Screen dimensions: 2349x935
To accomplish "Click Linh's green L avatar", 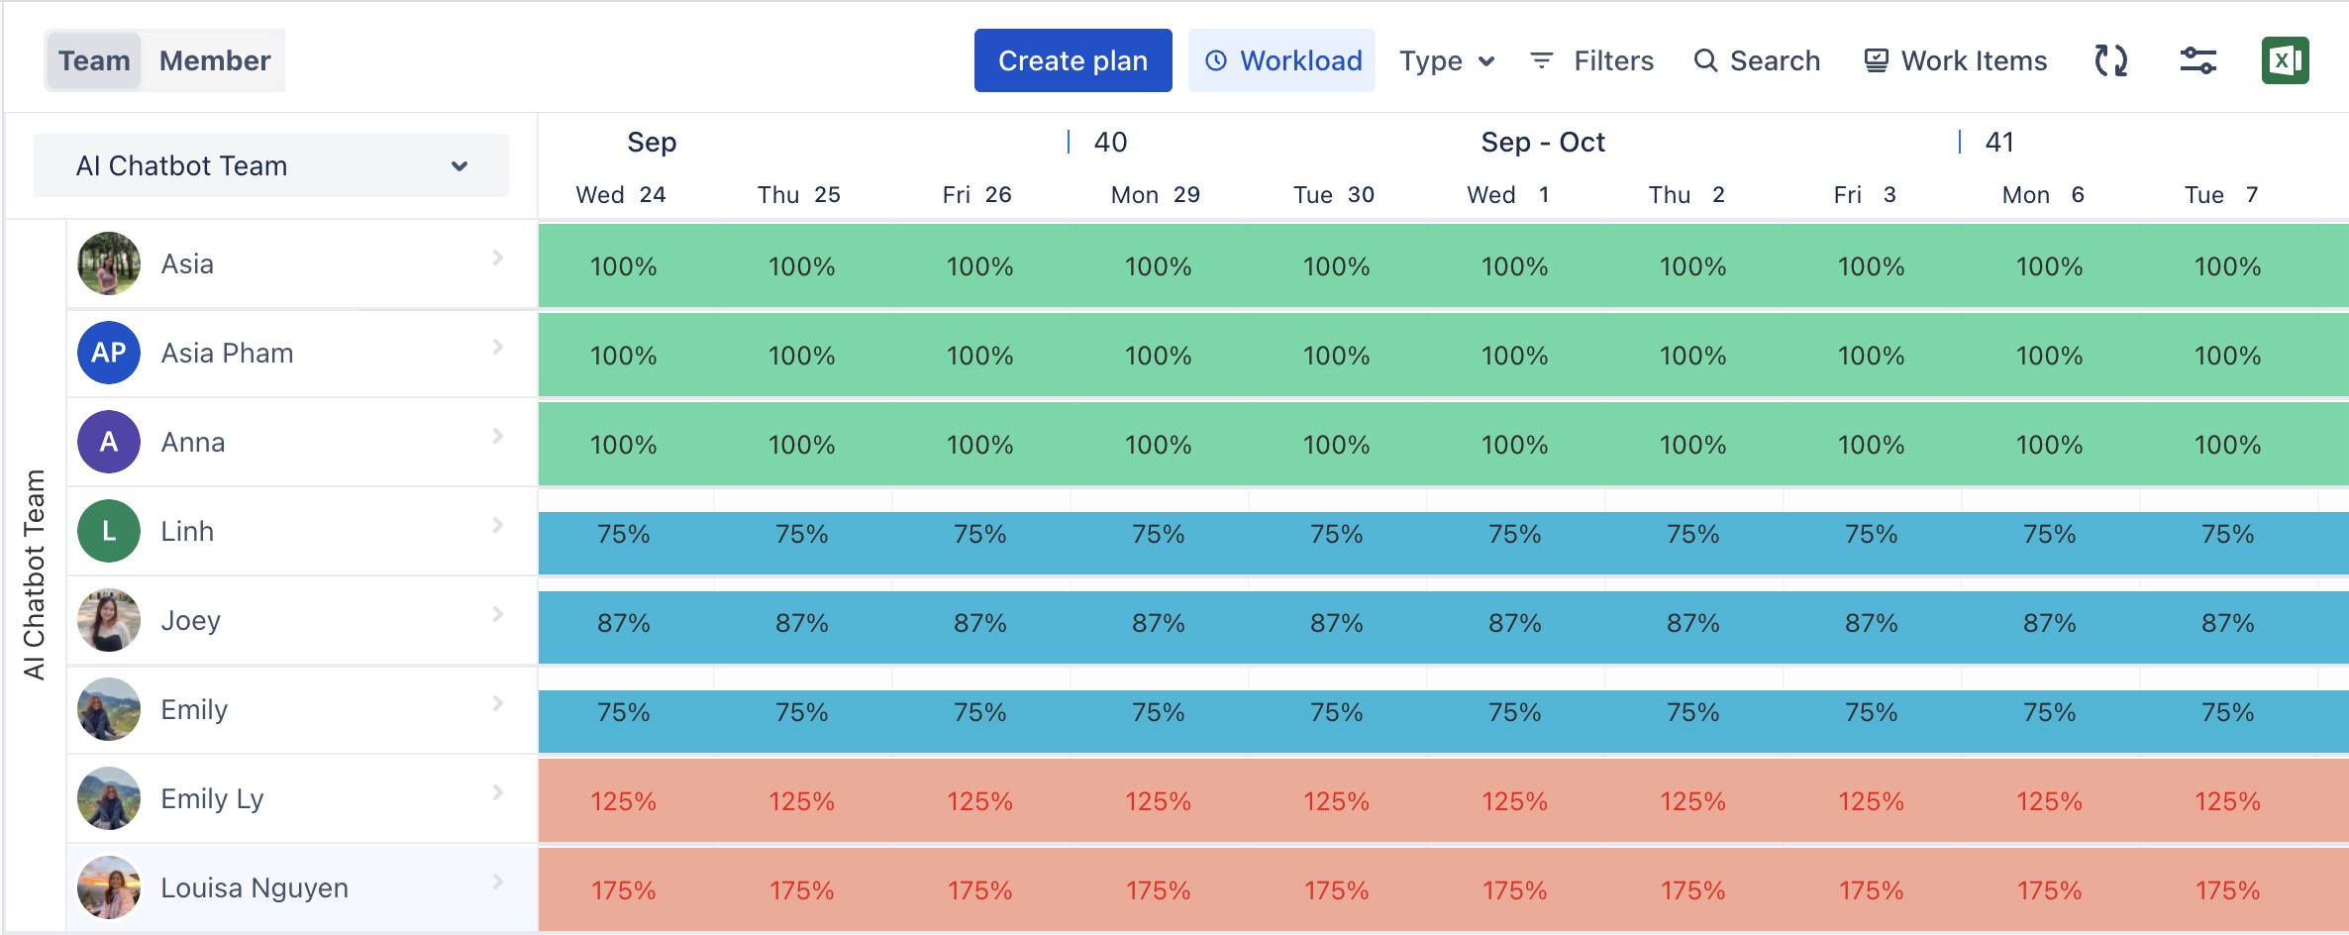I will (109, 531).
